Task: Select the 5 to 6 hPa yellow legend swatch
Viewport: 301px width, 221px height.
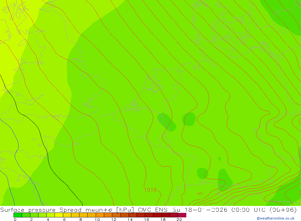Action: point(59,215)
